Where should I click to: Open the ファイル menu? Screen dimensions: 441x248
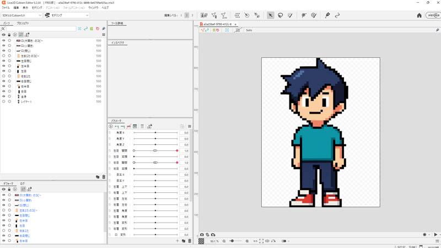[x=6, y=8]
